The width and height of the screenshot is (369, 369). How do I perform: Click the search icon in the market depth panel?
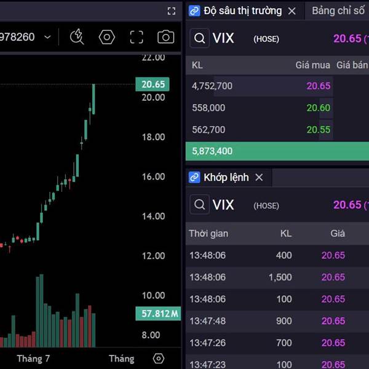tap(199, 38)
